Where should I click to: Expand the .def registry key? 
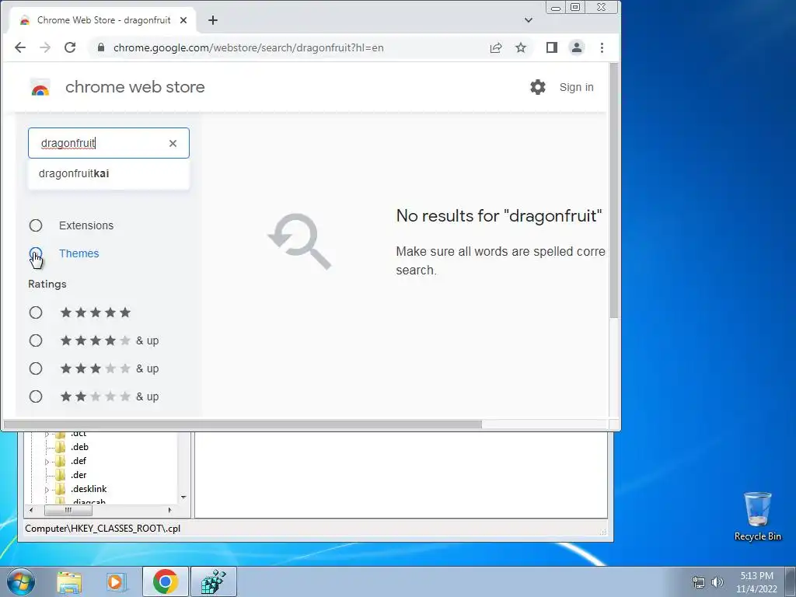tap(47, 462)
